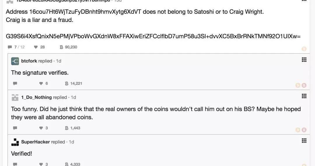Image resolution: width=315 pixels, height=166 pixels.
Task: Like the main post with 28 hearts
Action: 36,47
